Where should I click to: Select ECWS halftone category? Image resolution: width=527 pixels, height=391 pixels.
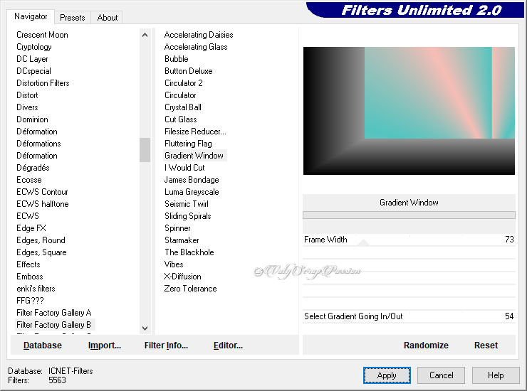pyautogui.click(x=43, y=204)
